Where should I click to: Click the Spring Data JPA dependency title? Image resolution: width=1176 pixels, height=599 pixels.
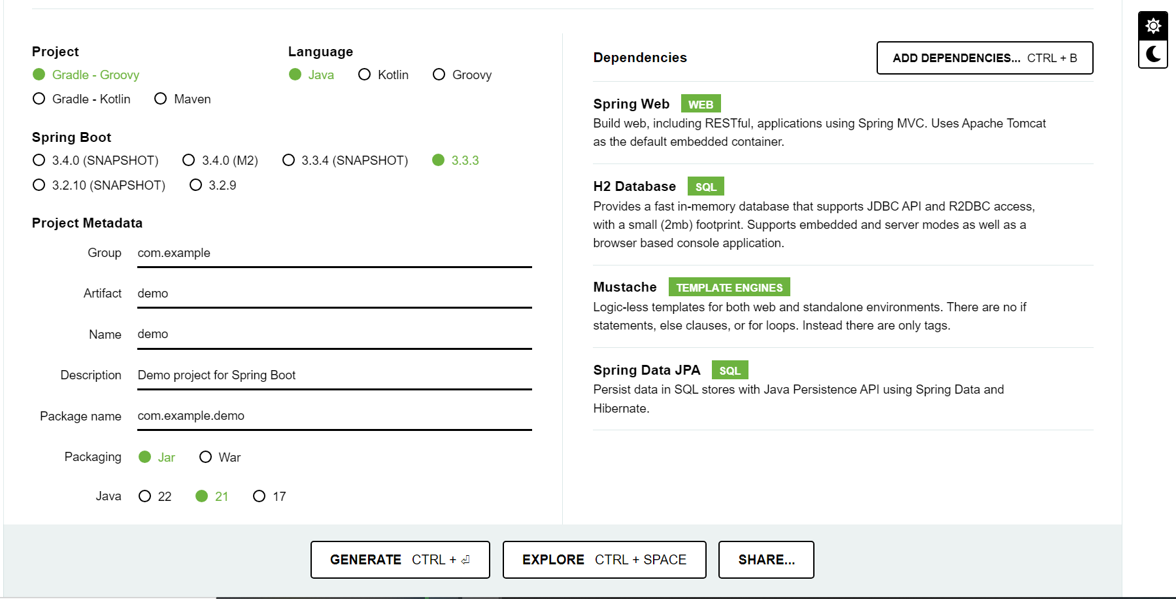click(647, 370)
